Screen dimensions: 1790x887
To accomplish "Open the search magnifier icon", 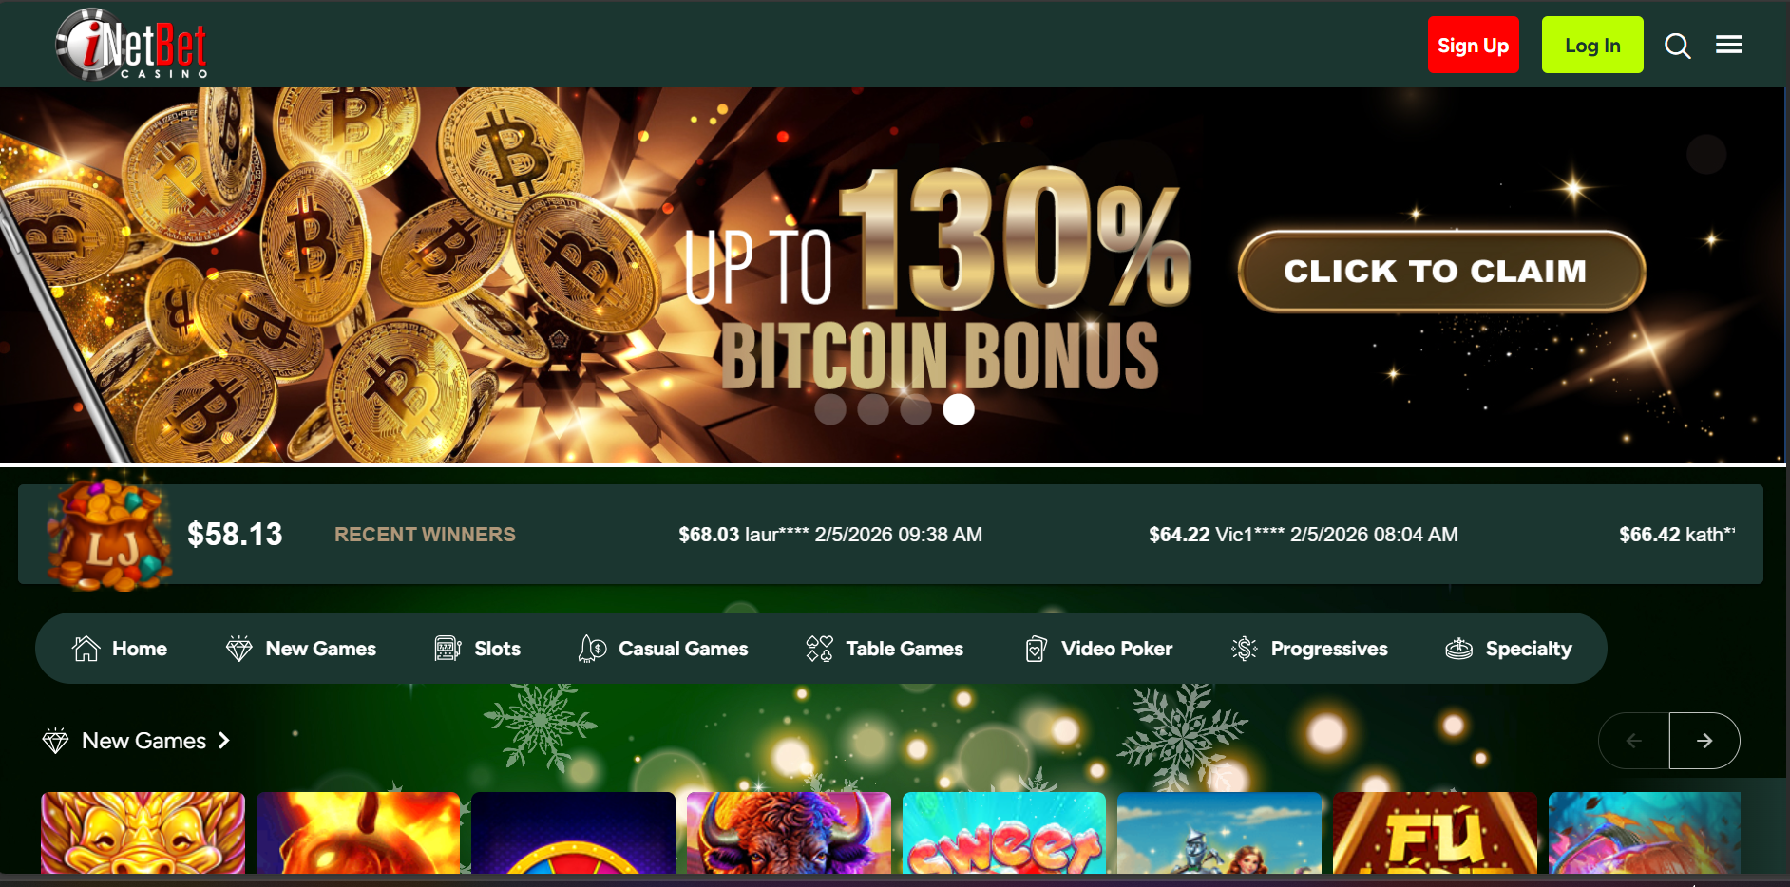I will [x=1677, y=46].
